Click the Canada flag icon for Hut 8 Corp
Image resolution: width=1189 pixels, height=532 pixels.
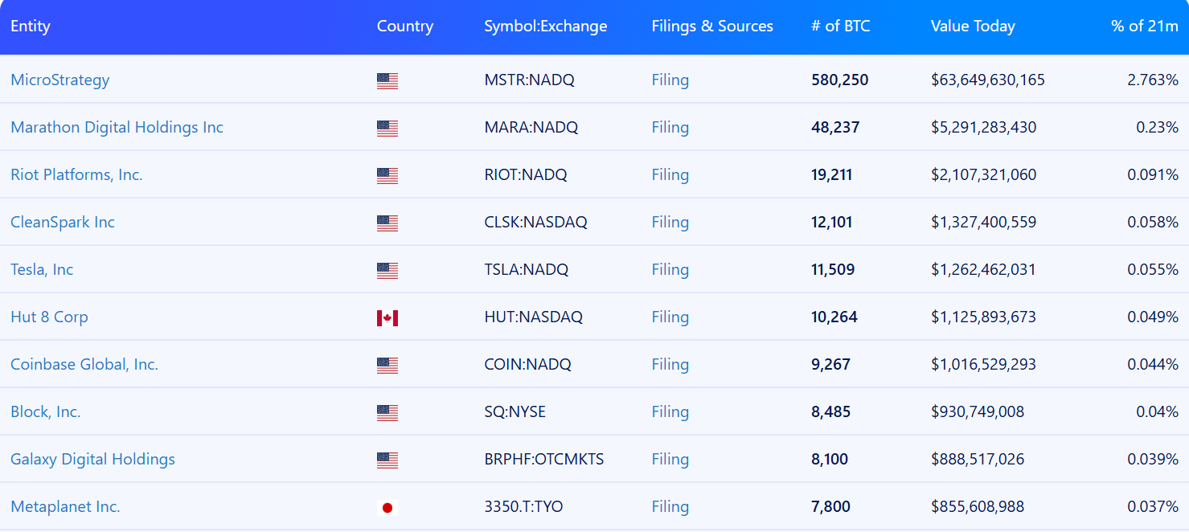tap(387, 318)
